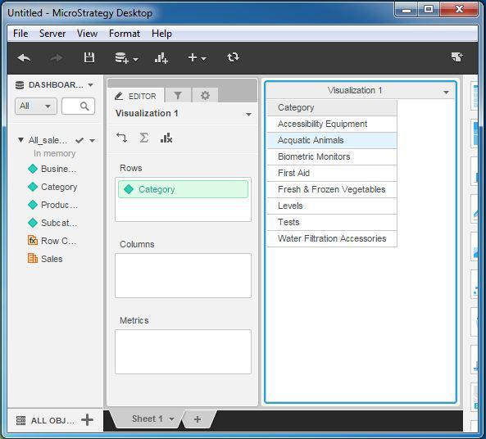The height and width of the screenshot is (439, 486).
Task: Click the empty Columns drop zone
Action: (x=183, y=276)
